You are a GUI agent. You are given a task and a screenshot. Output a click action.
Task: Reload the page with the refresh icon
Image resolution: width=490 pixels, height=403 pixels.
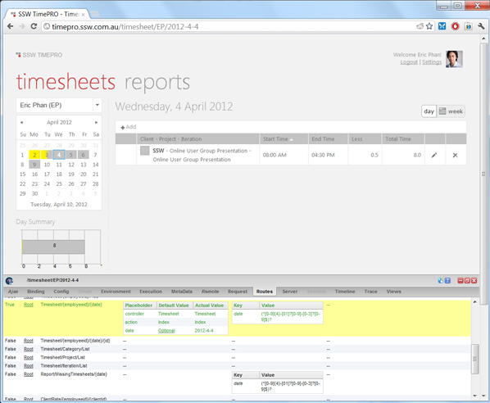[x=34, y=26]
